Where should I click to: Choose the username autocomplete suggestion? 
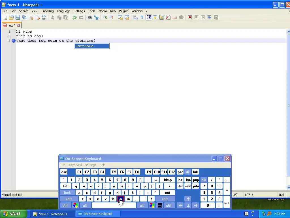[x=92, y=46]
